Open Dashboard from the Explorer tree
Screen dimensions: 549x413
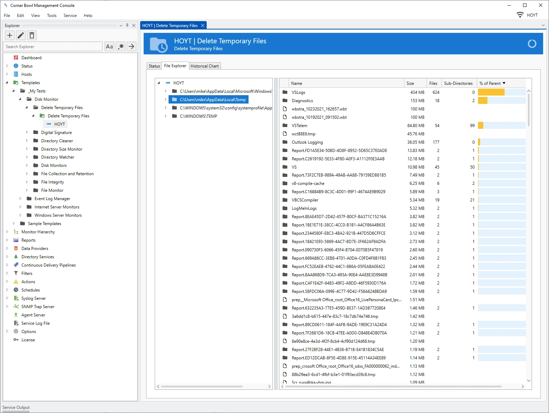(31, 58)
